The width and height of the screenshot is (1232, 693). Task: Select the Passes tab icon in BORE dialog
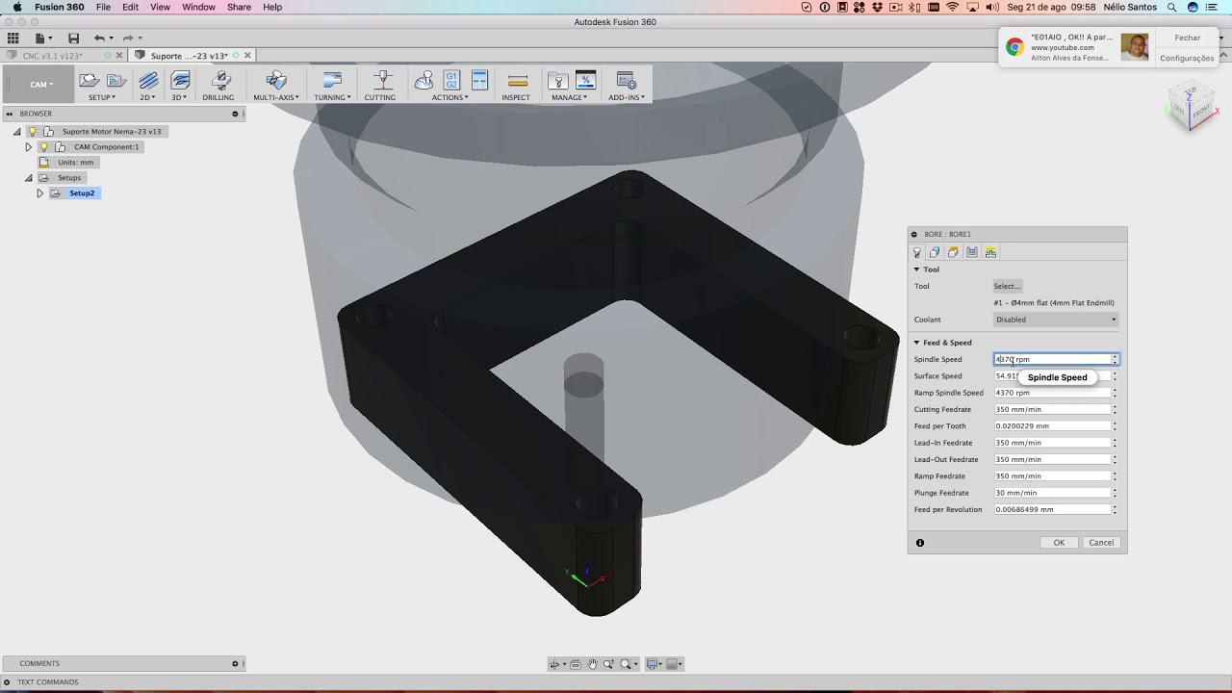tap(972, 252)
